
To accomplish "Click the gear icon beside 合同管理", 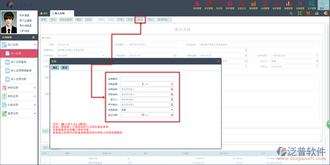I will [33, 37].
